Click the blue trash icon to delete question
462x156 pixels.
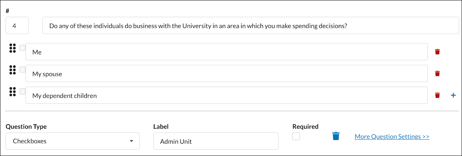point(336,136)
